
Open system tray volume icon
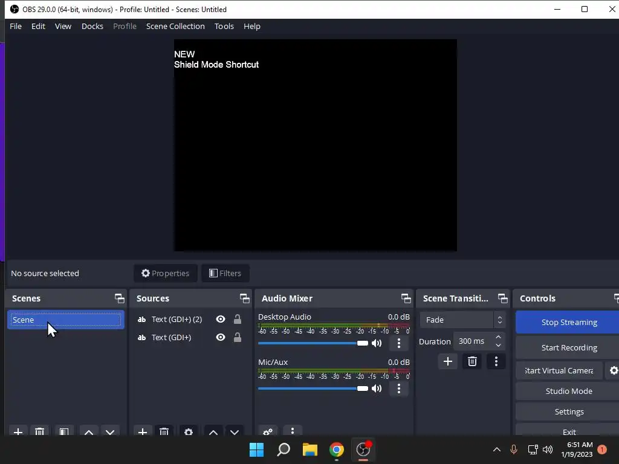(548, 449)
